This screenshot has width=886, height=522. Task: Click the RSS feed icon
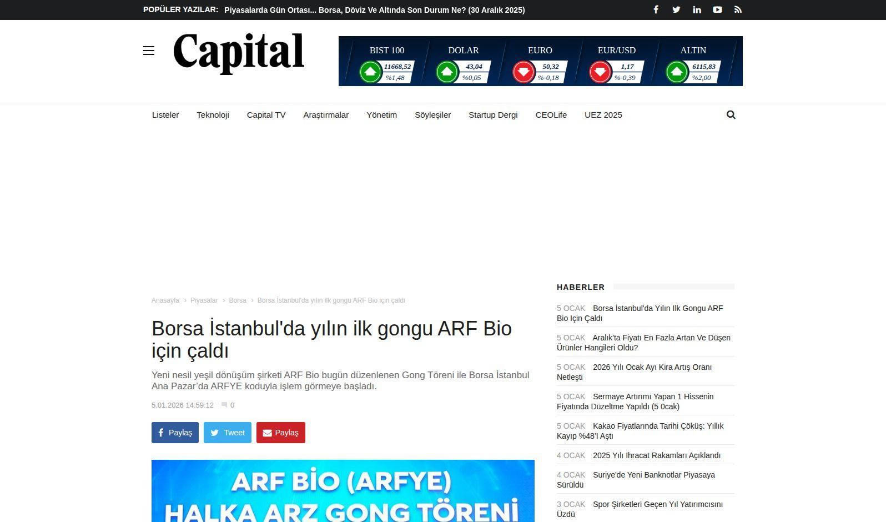click(738, 10)
